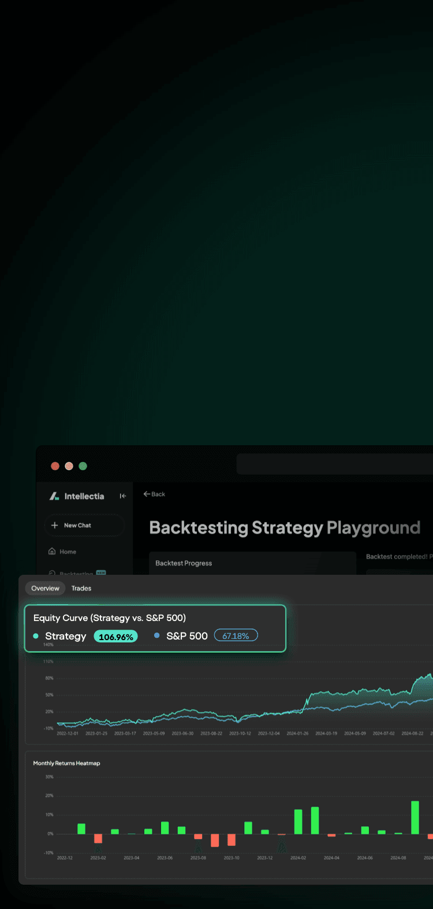Click the red window close button

click(x=55, y=466)
